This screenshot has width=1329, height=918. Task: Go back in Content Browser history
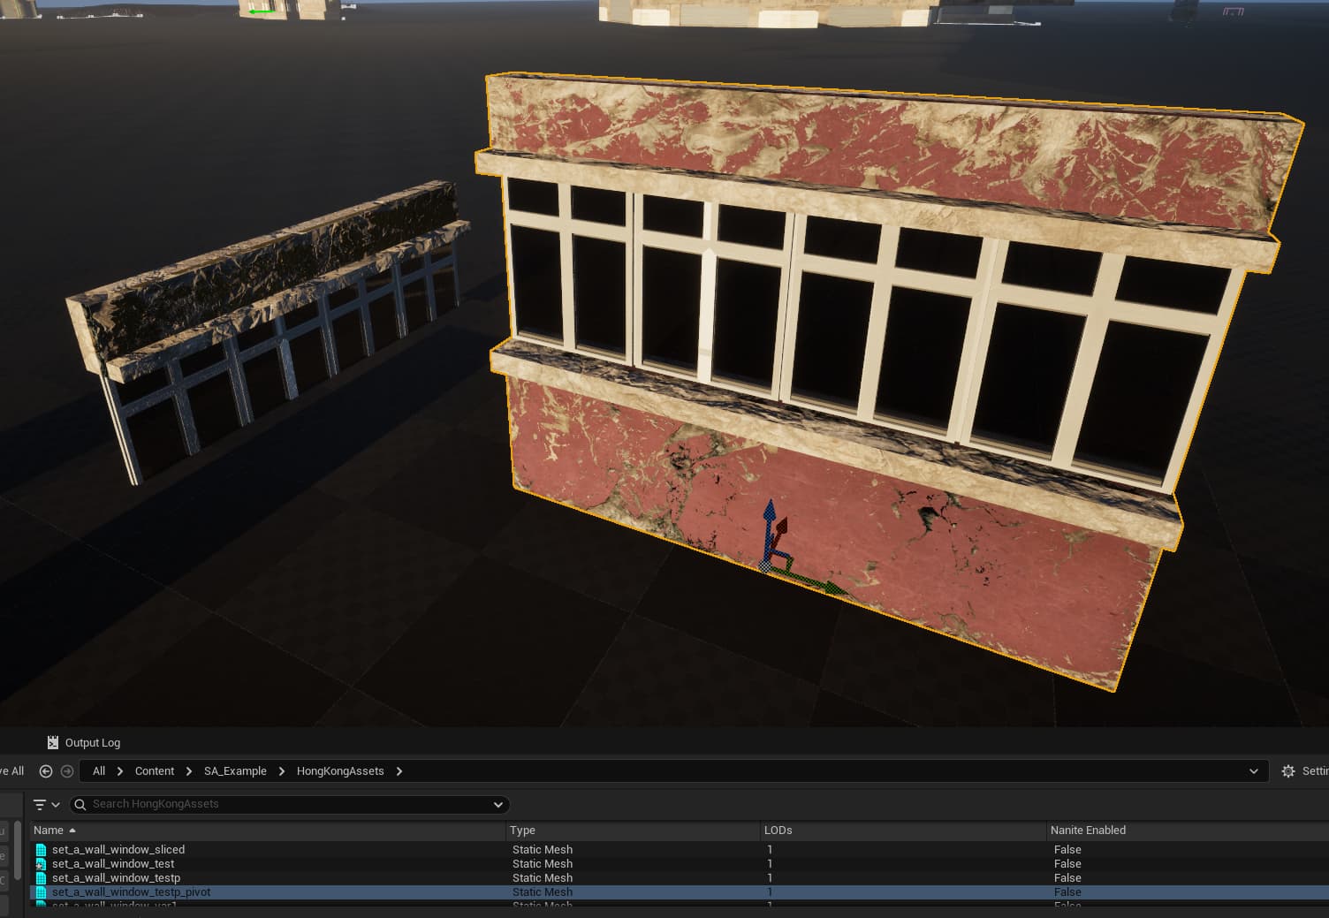[46, 771]
